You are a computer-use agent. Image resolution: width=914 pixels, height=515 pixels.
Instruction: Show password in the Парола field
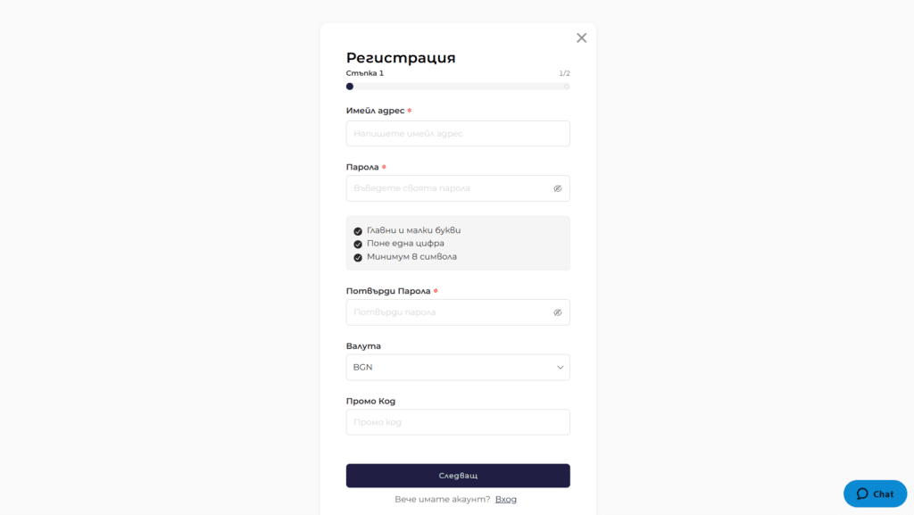tap(557, 188)
